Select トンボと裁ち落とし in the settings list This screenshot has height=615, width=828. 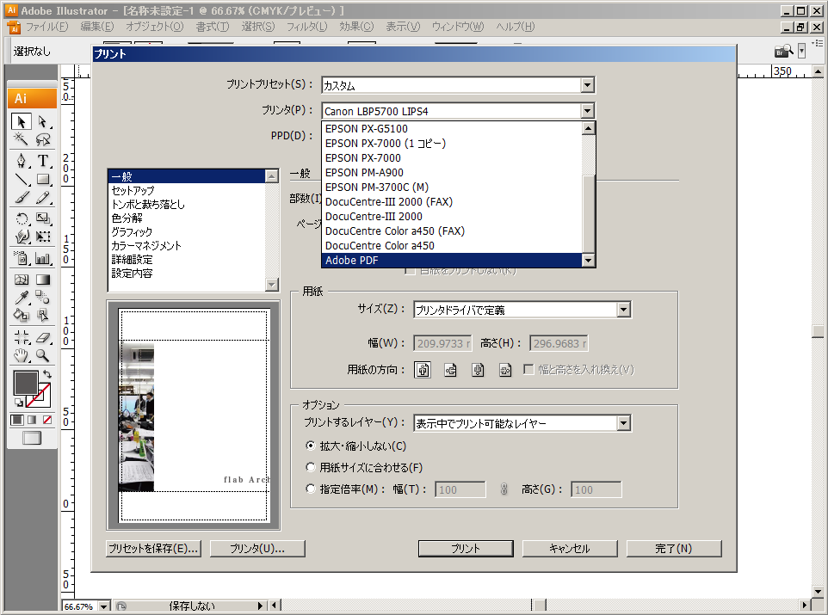148,205
